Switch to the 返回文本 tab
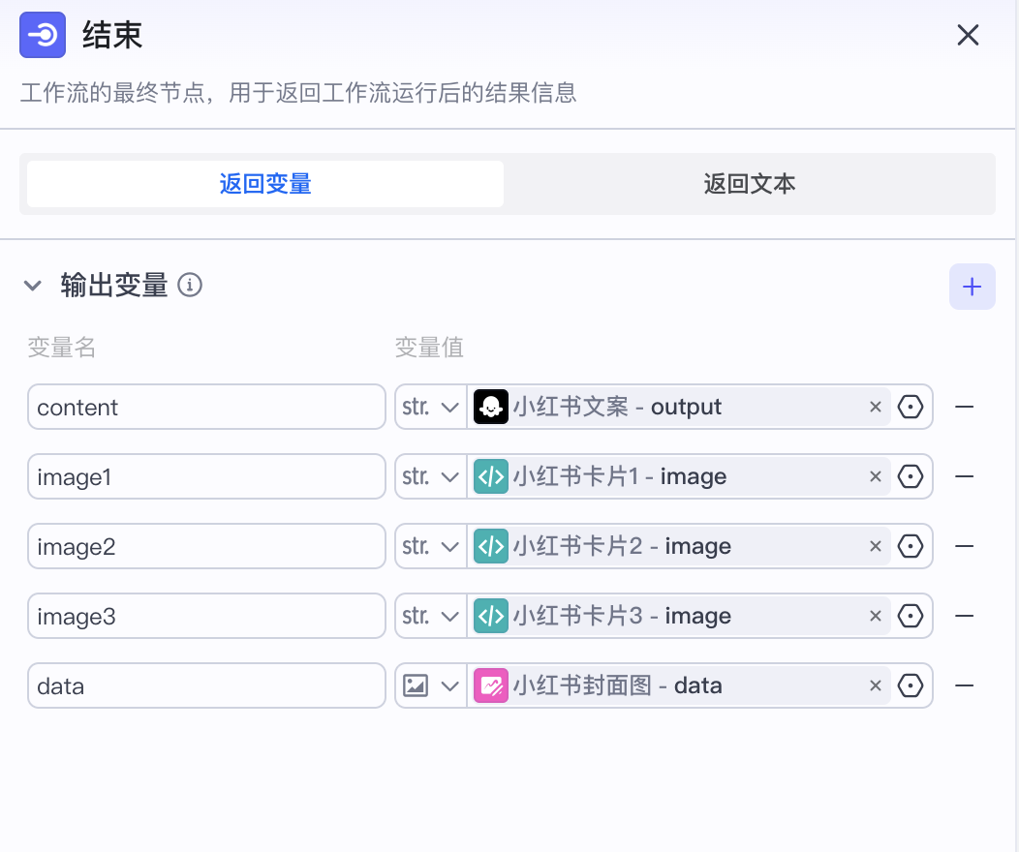1019x852 pixels. 750,183
